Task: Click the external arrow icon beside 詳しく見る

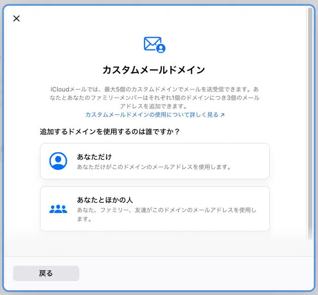Action: point(223,115)
